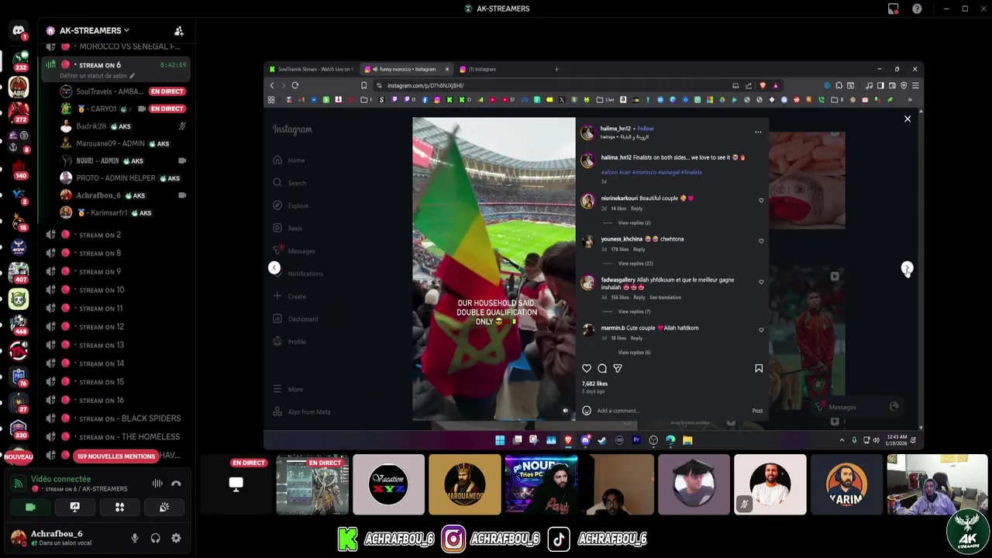This screenshot has width=992, height=558.
Task: Invite people to AK-STREAMERS server
Action: pyautogui.click(x=179, y=31)
